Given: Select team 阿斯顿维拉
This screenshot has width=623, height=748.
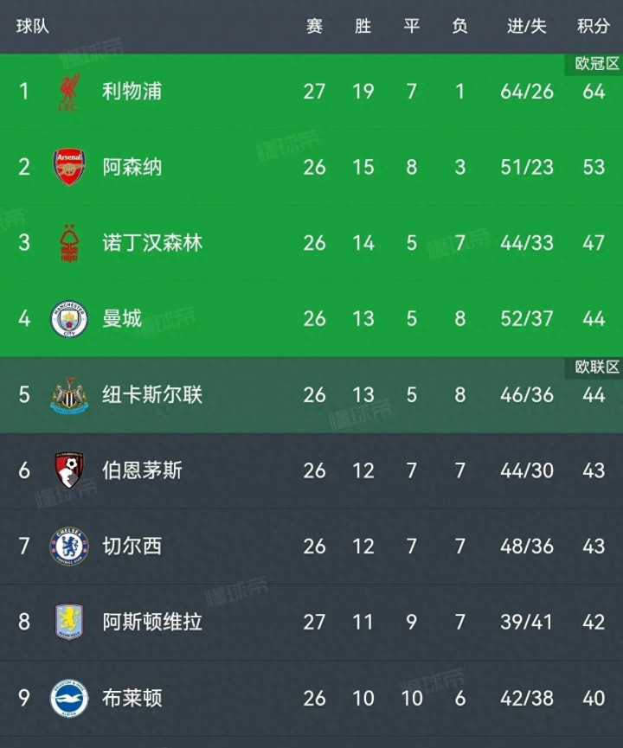Looking at the screenshot, I should click(x=152, y=622).
